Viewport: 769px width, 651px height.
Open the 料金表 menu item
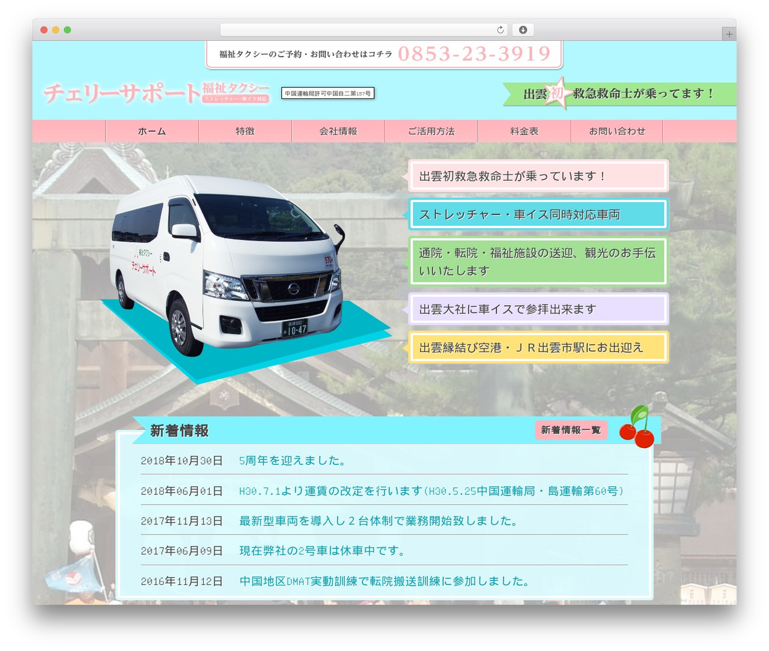pyautogui.click(x=524, y=132)
